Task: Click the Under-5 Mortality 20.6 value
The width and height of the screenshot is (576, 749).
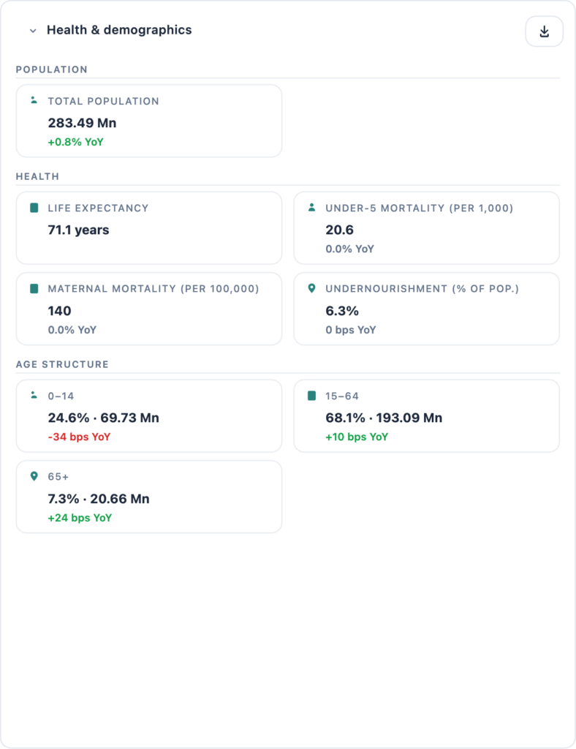Action: pyautogui.click(x=339, y=230)
